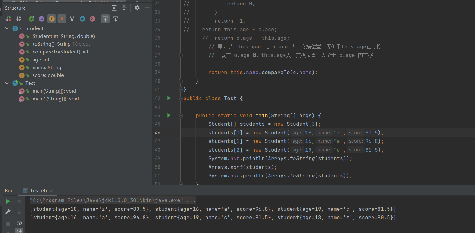Image resolution: width=475 pixels, height=233 pixels.
Task: Select main(String[]): void in structure
Action: pyautogui.click(x=54, y=91)
